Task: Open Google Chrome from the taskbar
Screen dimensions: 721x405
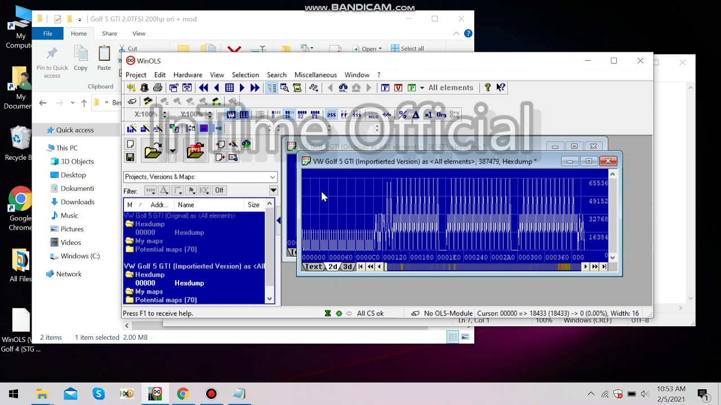Action: 183,394
